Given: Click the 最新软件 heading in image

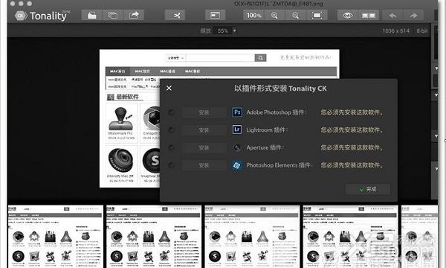Looking at the screenshot, I should (127, 97).
